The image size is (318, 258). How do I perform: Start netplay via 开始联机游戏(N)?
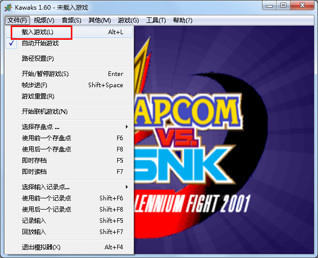tap(44, 112)
